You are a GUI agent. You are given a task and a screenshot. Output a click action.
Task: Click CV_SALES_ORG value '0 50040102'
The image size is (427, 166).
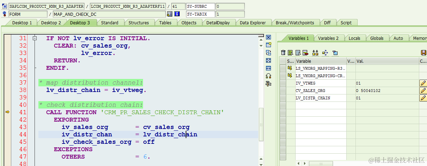tap(387, 91)
